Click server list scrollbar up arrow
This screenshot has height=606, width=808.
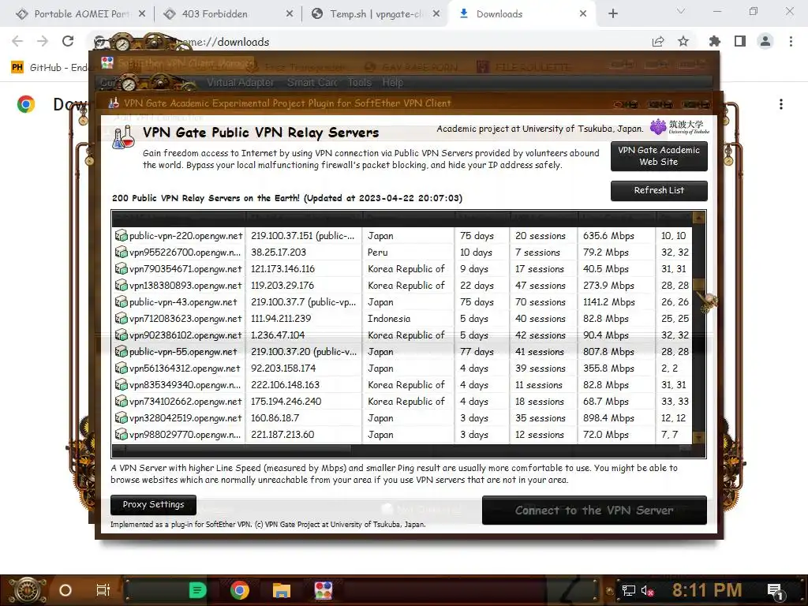coord(699,218)
